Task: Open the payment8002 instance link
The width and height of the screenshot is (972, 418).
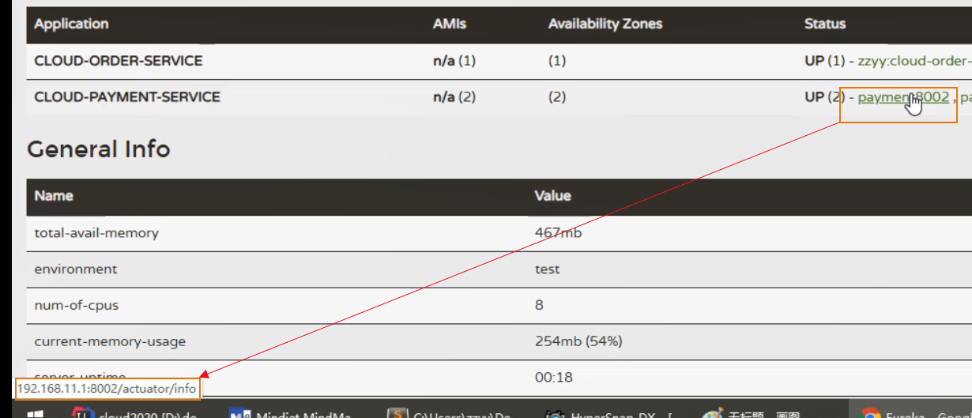Action: click(x=902, y=97)
